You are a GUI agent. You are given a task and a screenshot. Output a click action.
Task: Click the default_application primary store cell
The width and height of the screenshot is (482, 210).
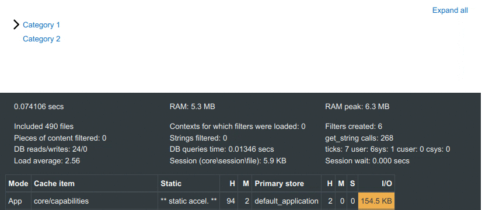coord(287,201)
